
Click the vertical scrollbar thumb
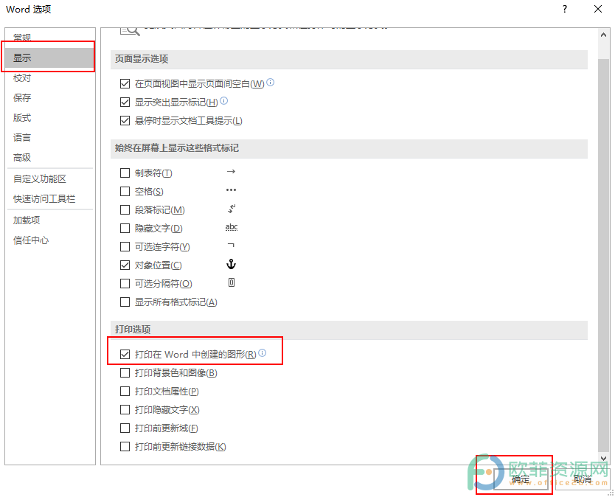tap(604, 255)
